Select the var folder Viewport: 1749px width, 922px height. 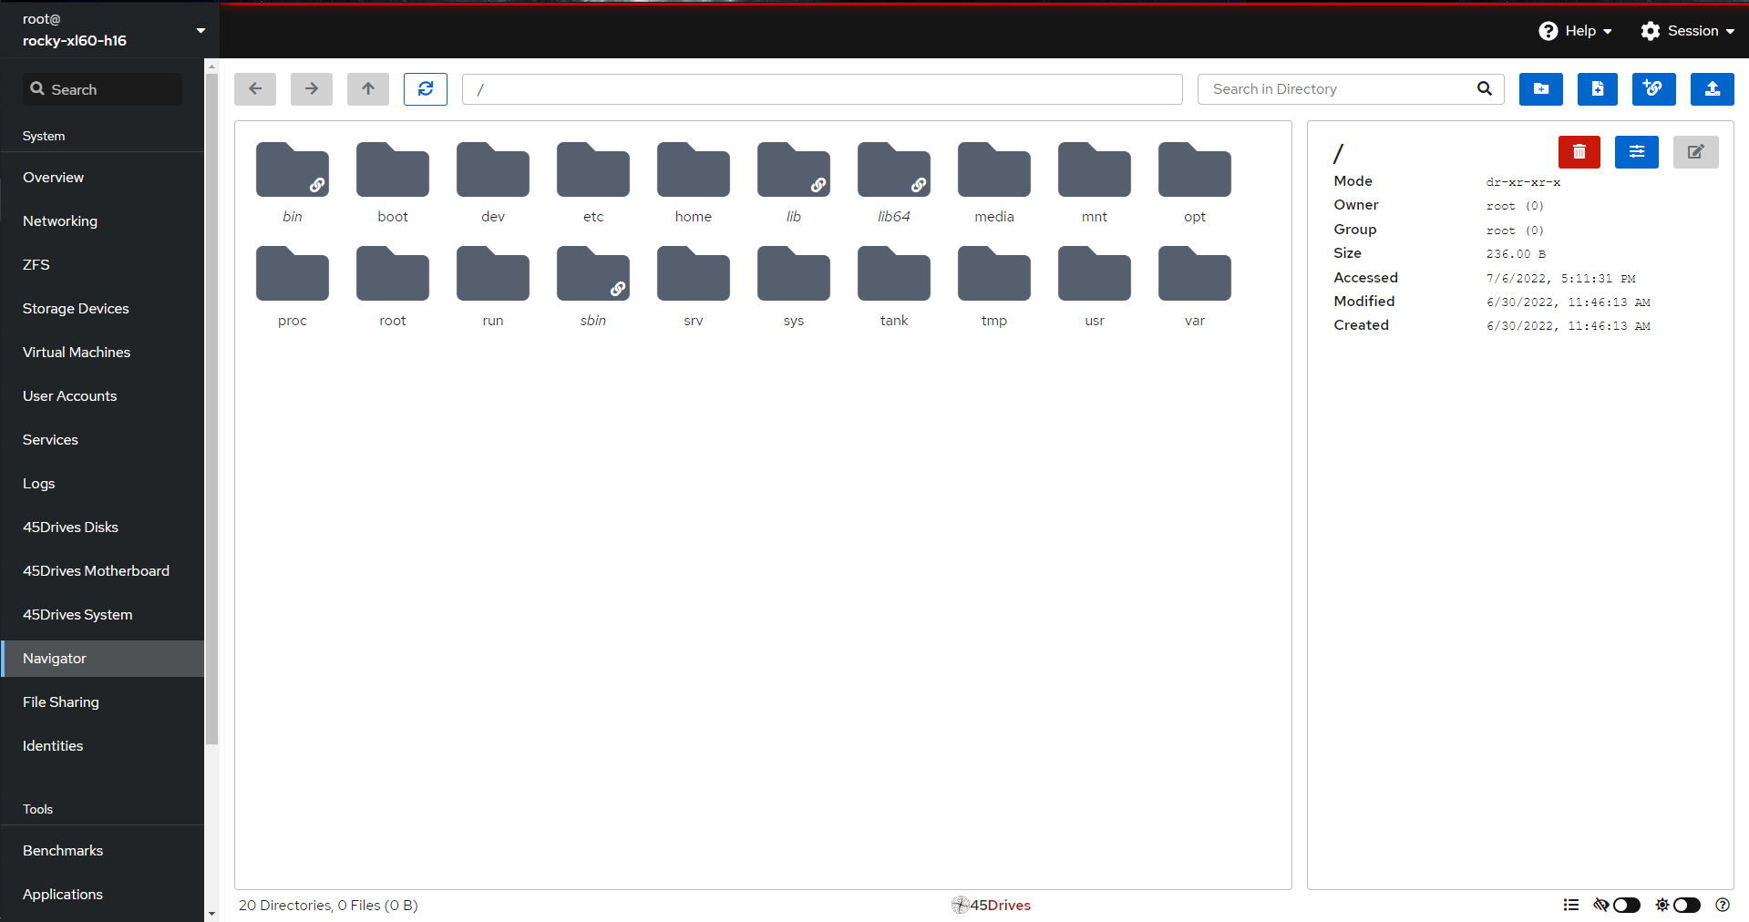1195,286
